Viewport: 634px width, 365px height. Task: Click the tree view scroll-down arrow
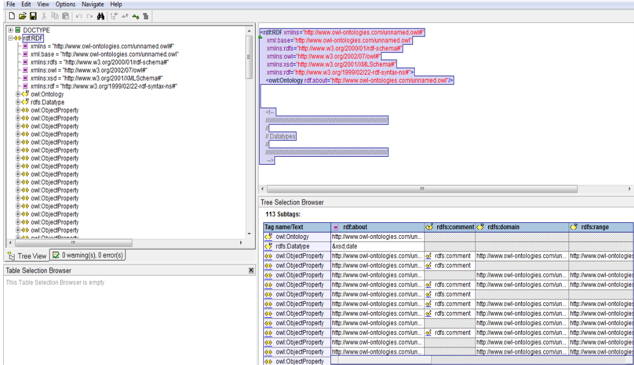[x=249, y=234]
